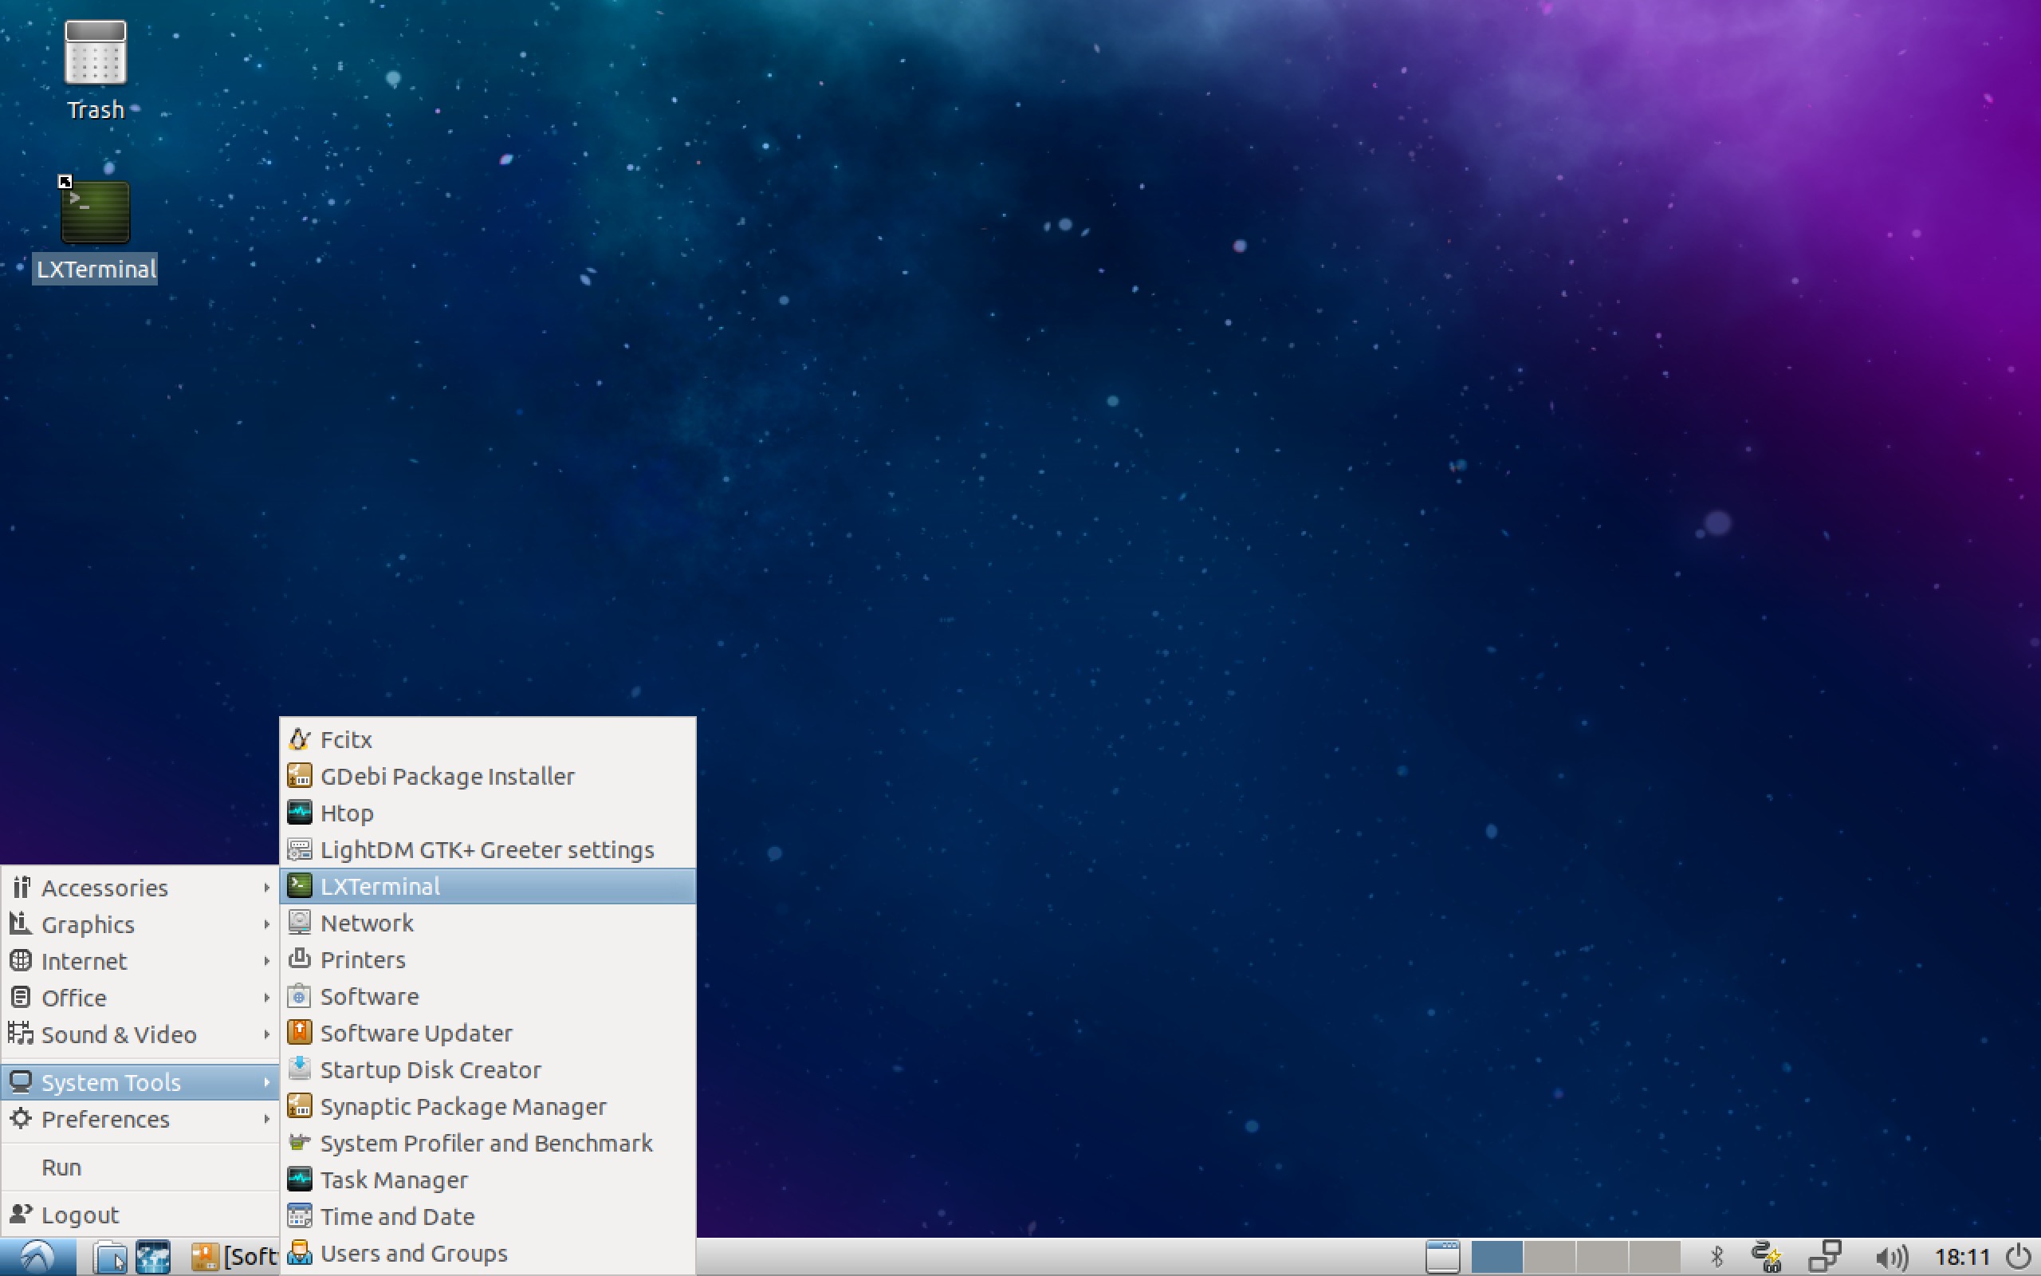Click the Lubuntu start menu button
The width and height of the screenshot is (2041, 1276).
(x=37, y=1258)
